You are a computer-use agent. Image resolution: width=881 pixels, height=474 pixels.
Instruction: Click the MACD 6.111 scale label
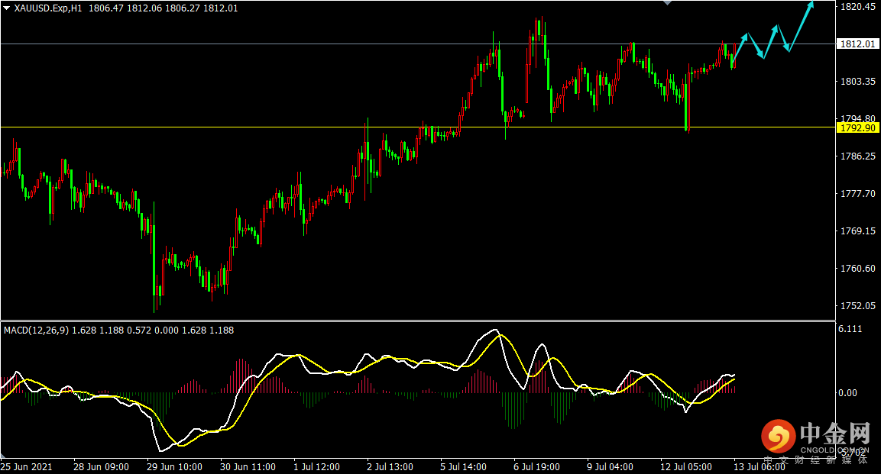[x=850, y=329]
